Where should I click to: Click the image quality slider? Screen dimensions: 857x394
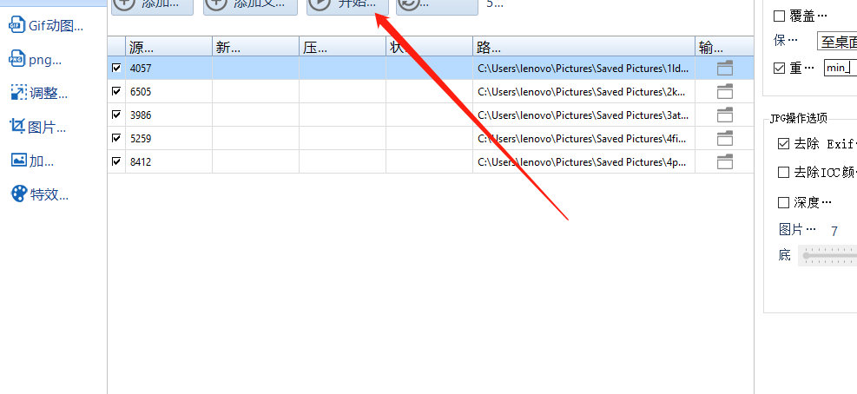(x=827, y=255)
